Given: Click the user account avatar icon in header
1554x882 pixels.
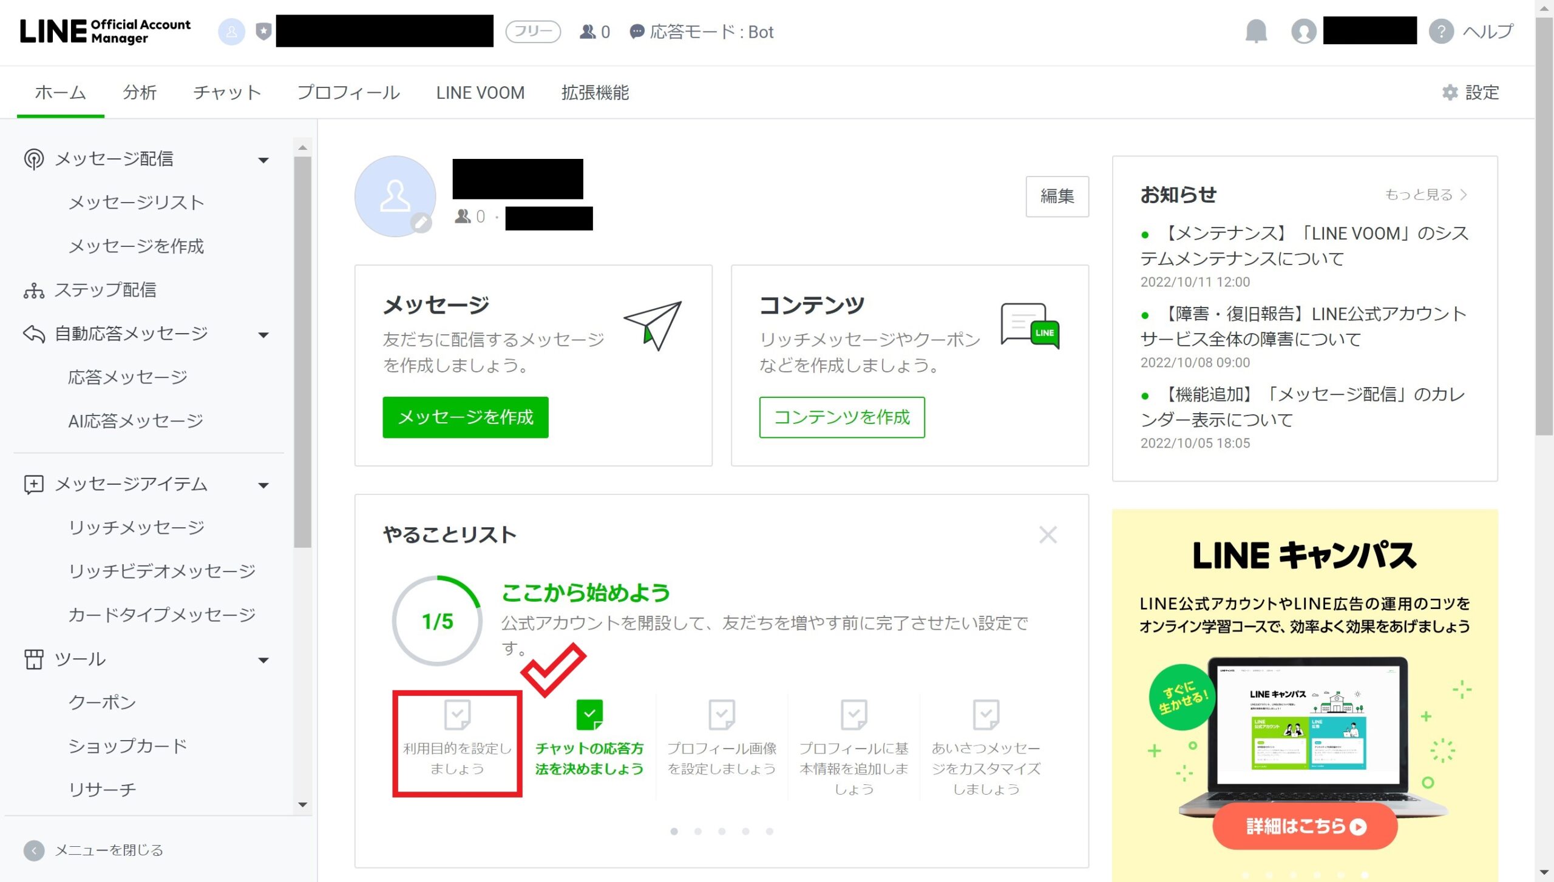Looking at the screenshot, I should 1303,31.
